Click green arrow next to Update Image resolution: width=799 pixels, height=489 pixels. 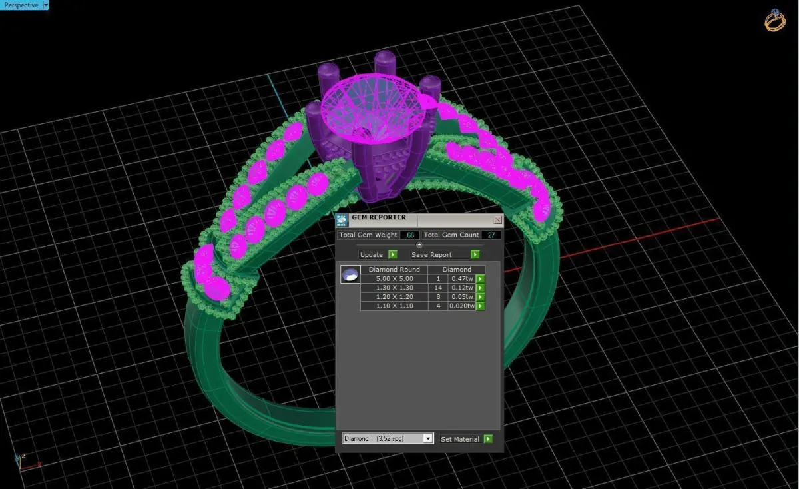tap(393, 254)
